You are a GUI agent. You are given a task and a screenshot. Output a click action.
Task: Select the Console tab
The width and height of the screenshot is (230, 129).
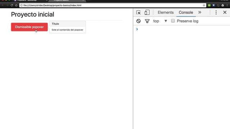(186, 13)
